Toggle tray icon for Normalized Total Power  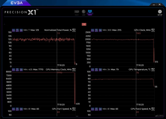tap(21, 30)
